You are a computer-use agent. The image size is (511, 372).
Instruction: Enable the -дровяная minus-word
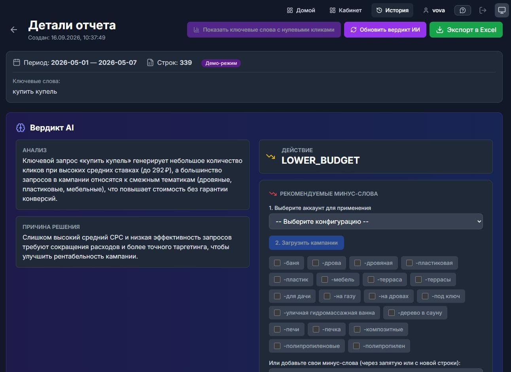[x=358, y=263]
